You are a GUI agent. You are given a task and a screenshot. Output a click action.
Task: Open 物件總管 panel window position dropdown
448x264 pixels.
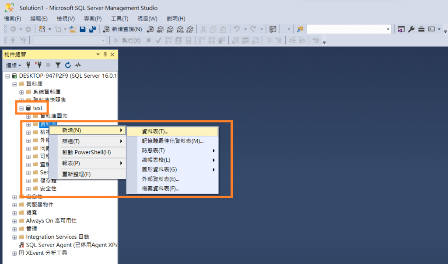click(98, 54)
